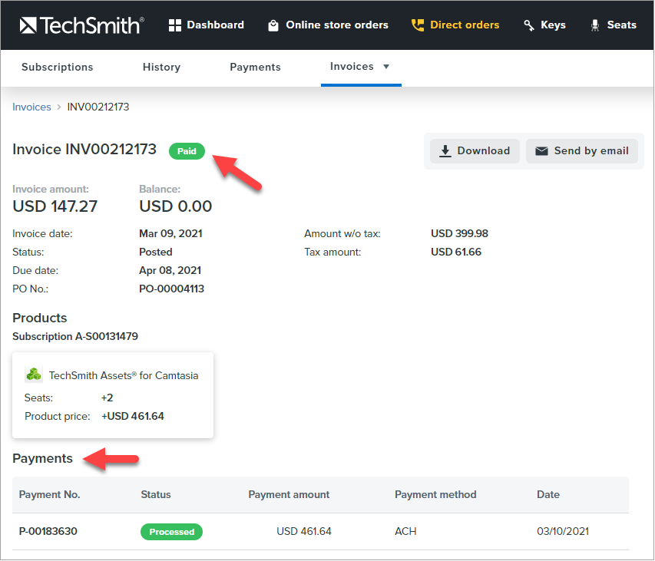The image size is (655, 561).
Task: Open the Keys page
Action: [544, 25]
